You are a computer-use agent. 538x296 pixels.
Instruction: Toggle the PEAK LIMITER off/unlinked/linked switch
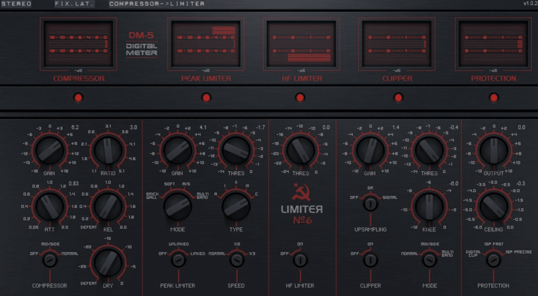tap(178, 260)
